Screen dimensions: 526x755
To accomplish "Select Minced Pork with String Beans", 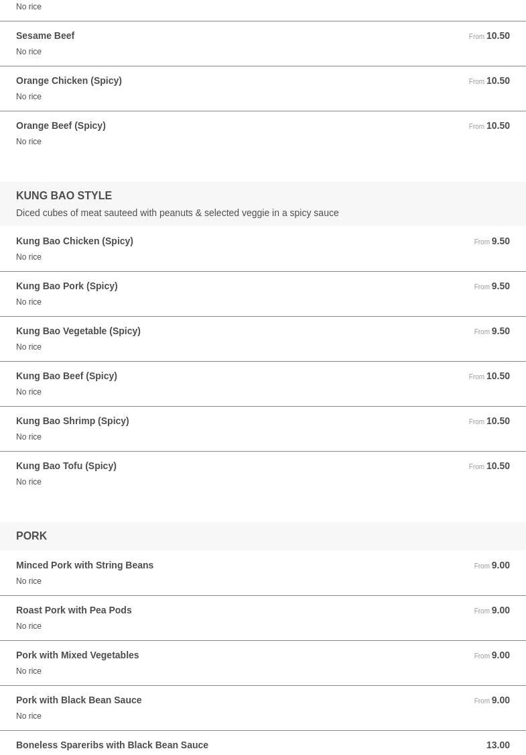I will click(x=263, y=572).
